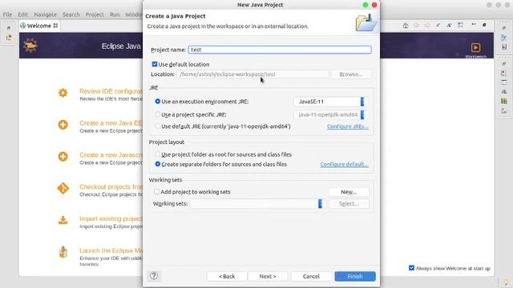Choose project folder as root for sources
Image resolution: width=513 pixels, height=288 pixels.
click(158, 154)
